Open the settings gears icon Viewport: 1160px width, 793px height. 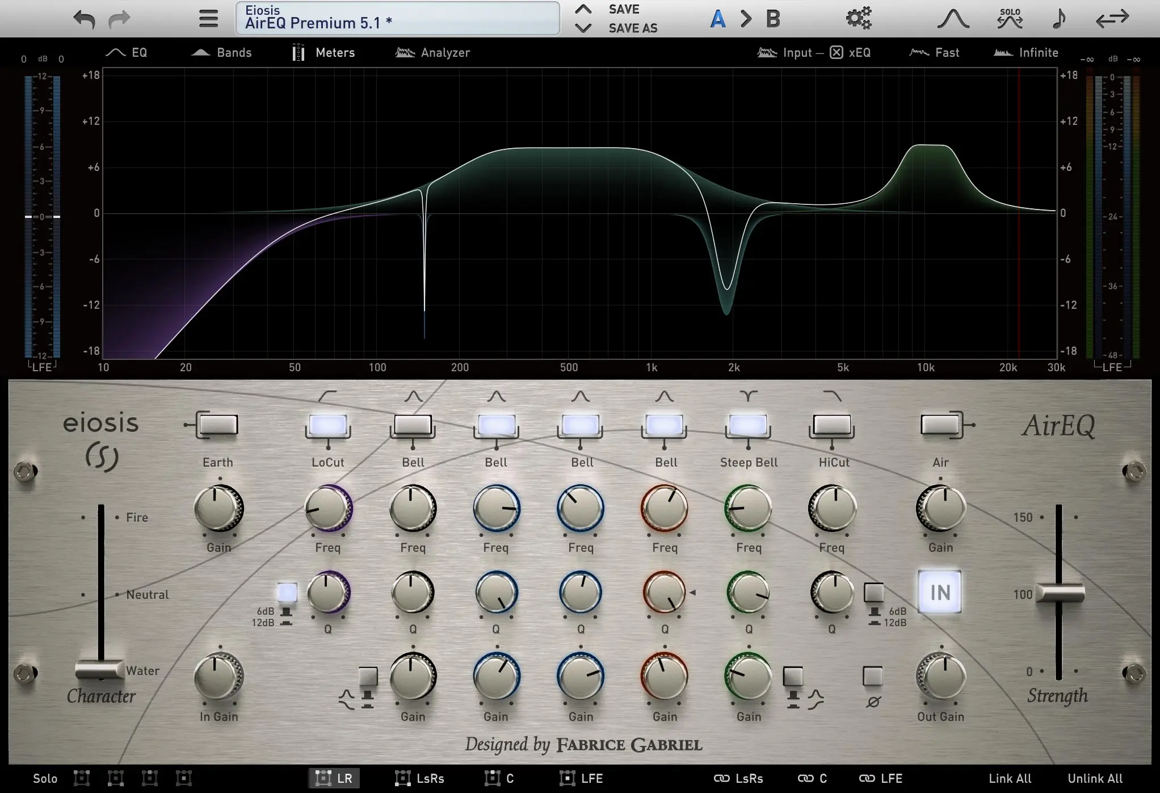tap(858, 19)
